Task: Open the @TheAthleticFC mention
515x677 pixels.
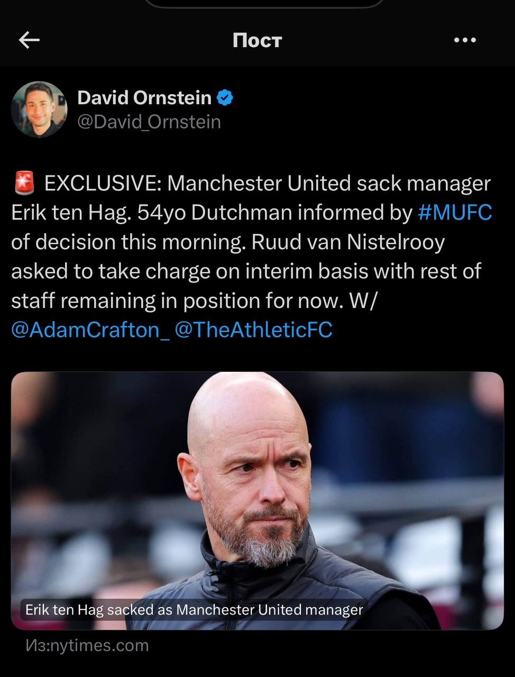Action: click(253, 330)
